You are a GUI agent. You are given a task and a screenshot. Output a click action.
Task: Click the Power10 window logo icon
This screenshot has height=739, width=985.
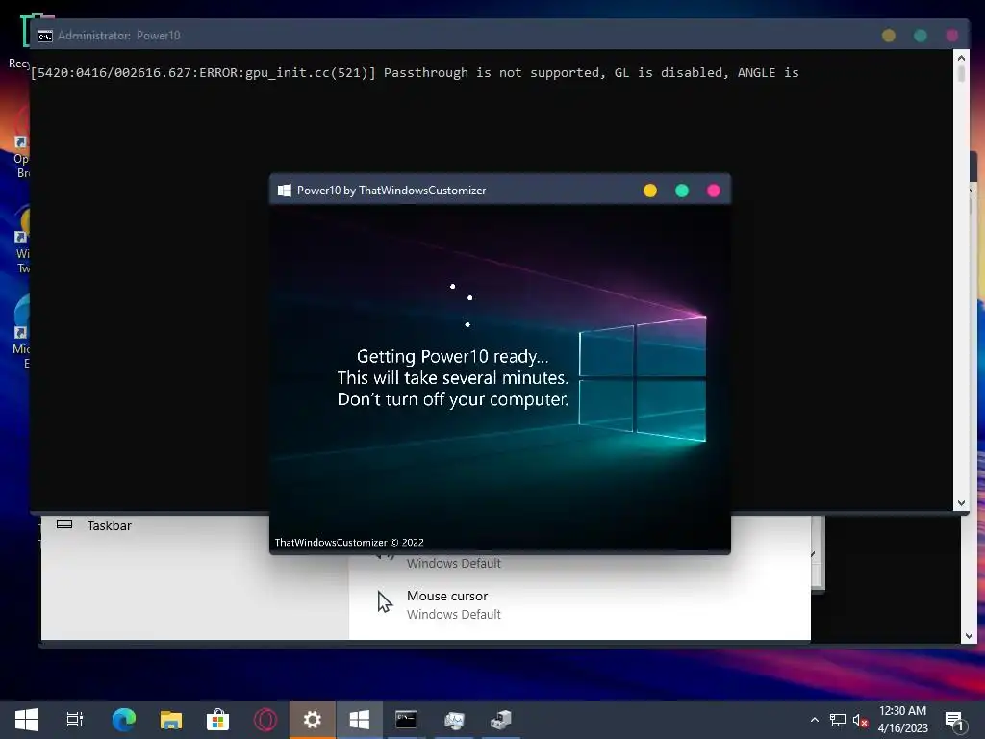(284, 191)
